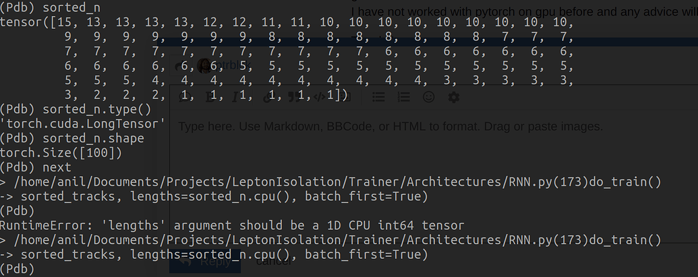Click the blockquote quotation-marks icon
Screen dimensions: 698x277
293,97
